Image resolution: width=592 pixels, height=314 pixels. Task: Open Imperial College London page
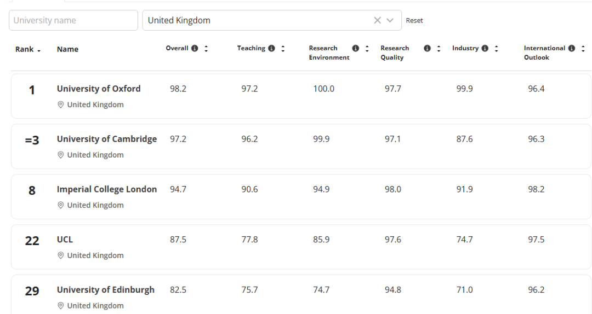(x=107, y=189)
